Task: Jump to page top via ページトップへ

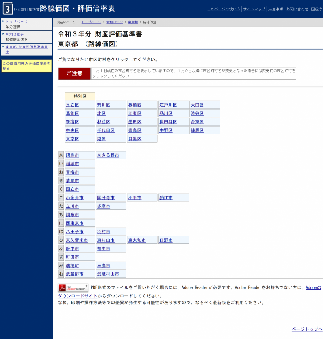Action: pyautogui.click(x=307, y=329)
